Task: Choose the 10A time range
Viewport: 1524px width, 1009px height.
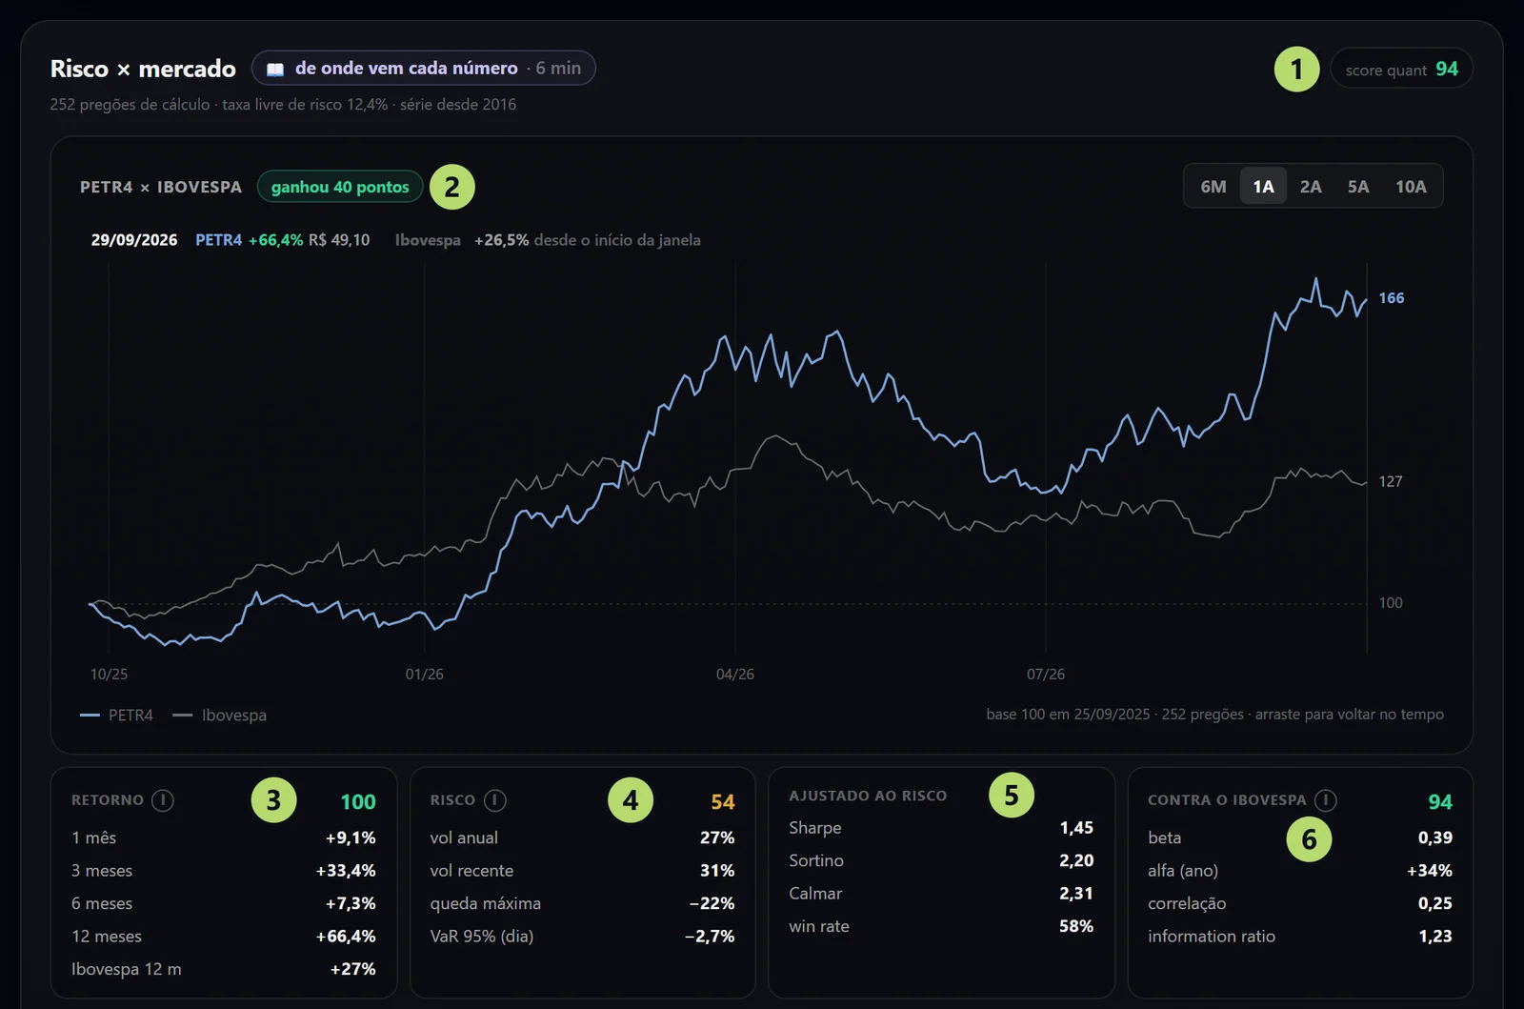Action: click(1411, 187)
